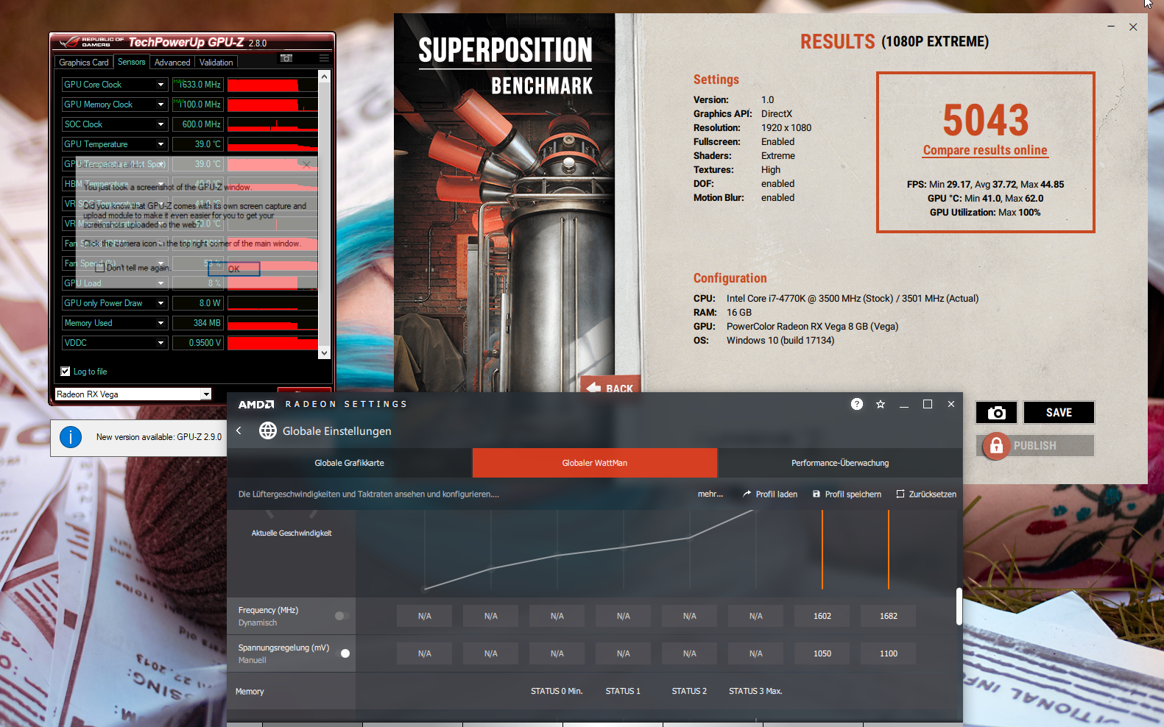Click the VDDC history graph
The image size is (1164, 727).
tap(272, 343)
